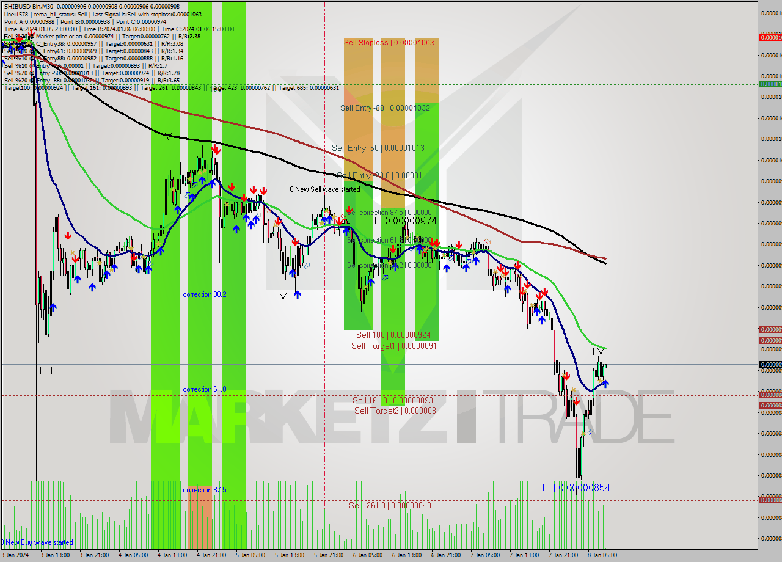This screenshot has height=562, width=782.
Task: Select the 'Sell Entry -88 | 0.00001032' label
Action: click(x=385, y=108)
